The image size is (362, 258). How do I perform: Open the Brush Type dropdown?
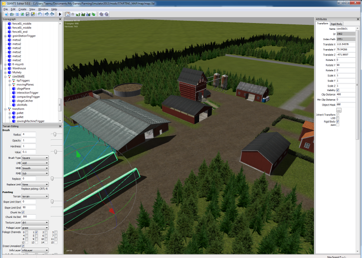coord(35,158)
